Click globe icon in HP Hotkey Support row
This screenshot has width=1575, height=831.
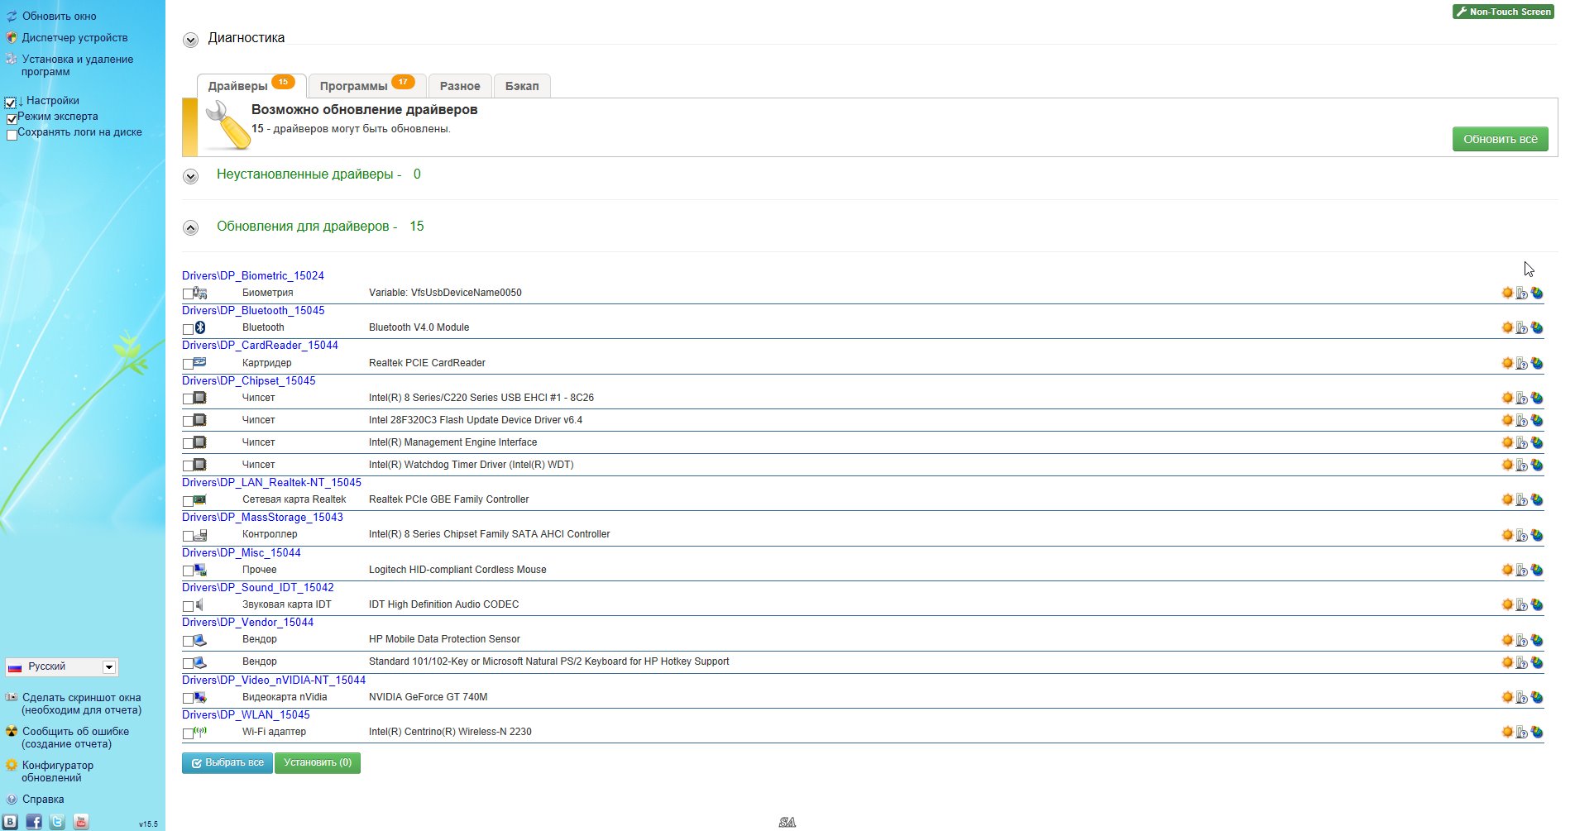coord(1537,661)
